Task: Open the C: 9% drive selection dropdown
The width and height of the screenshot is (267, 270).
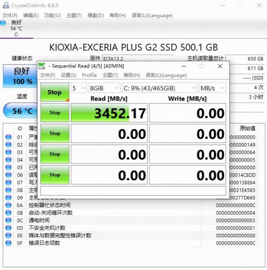Action: coord(159,88)
